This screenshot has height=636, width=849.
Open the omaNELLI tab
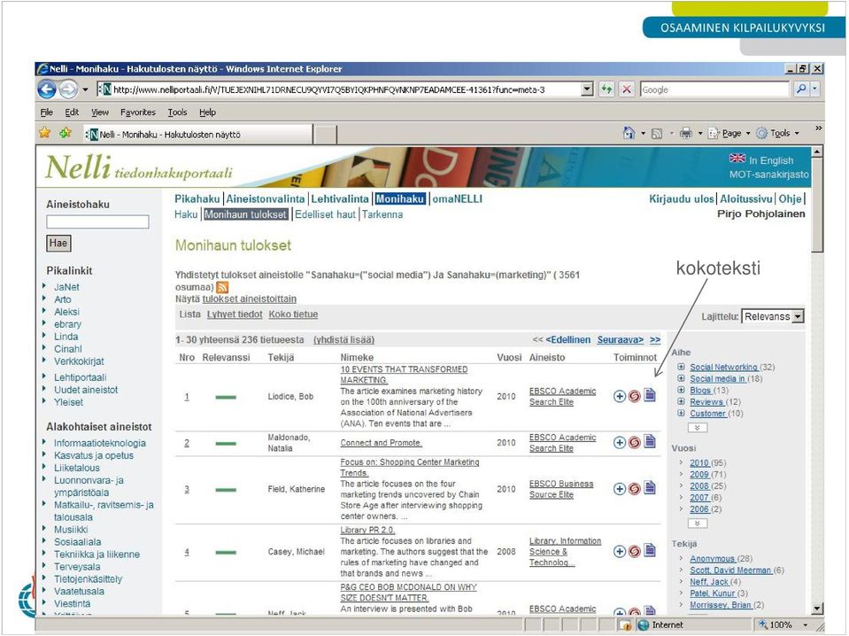click(x=457, y=198)
